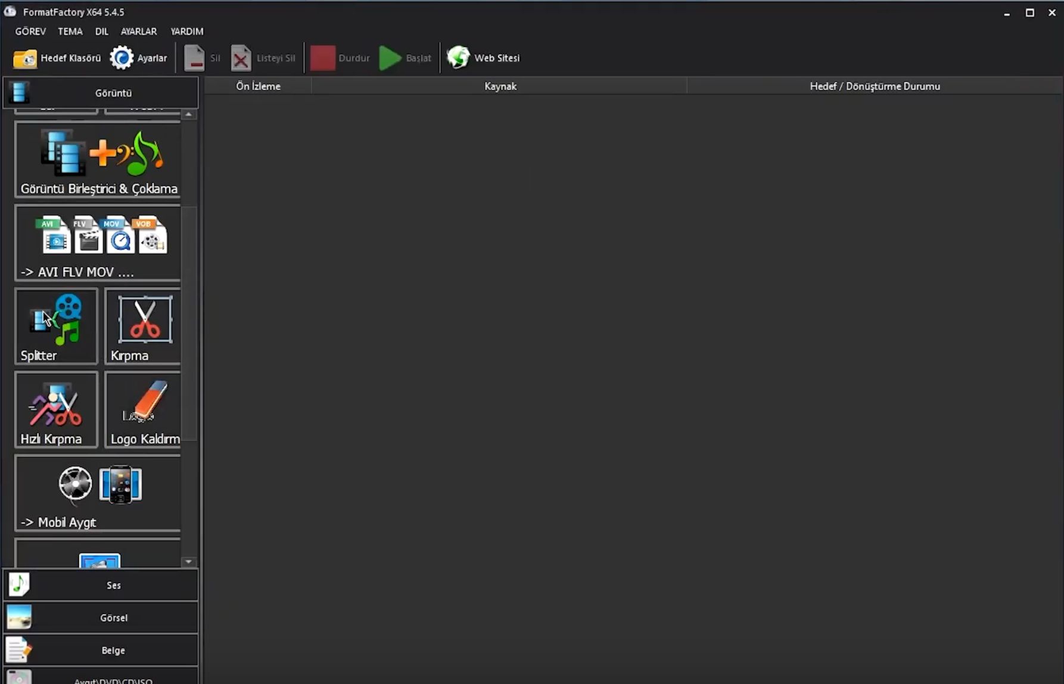
Task: Open the Hızlı Kırpma tool
Action: tap(56, 409)
